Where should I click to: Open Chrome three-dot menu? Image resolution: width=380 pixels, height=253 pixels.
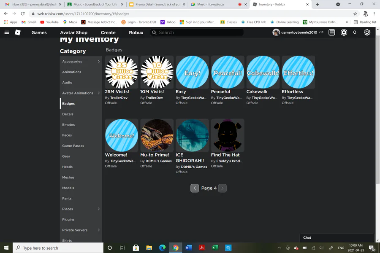(x=374, y=14)
